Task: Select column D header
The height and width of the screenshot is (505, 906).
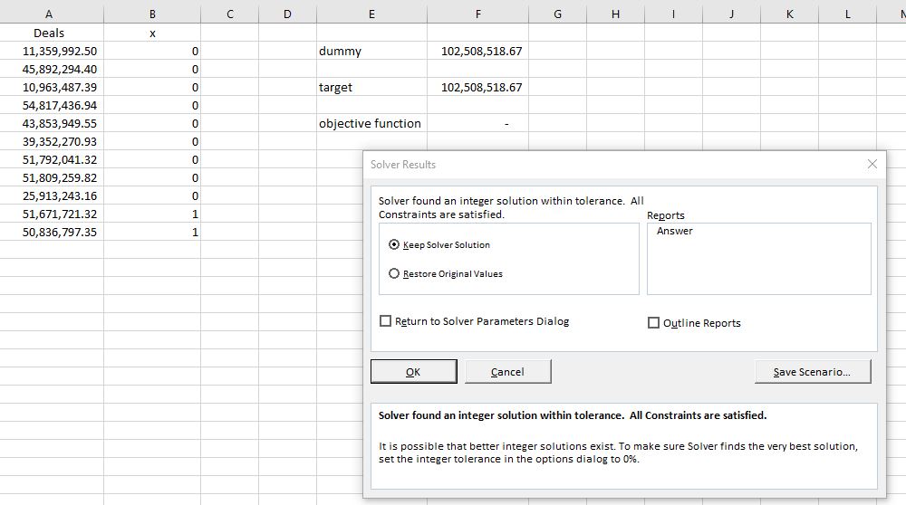Action: pyautogui.click(x=288, y=14)
